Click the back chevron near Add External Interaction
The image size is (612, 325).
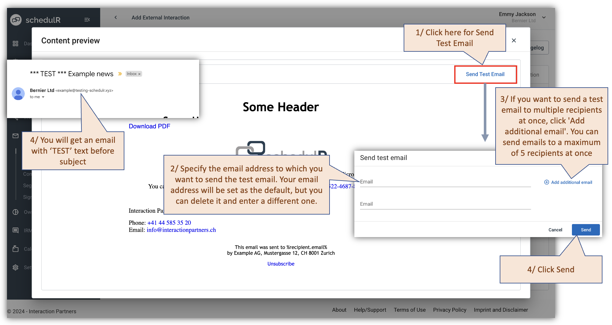tap(115, 17)
